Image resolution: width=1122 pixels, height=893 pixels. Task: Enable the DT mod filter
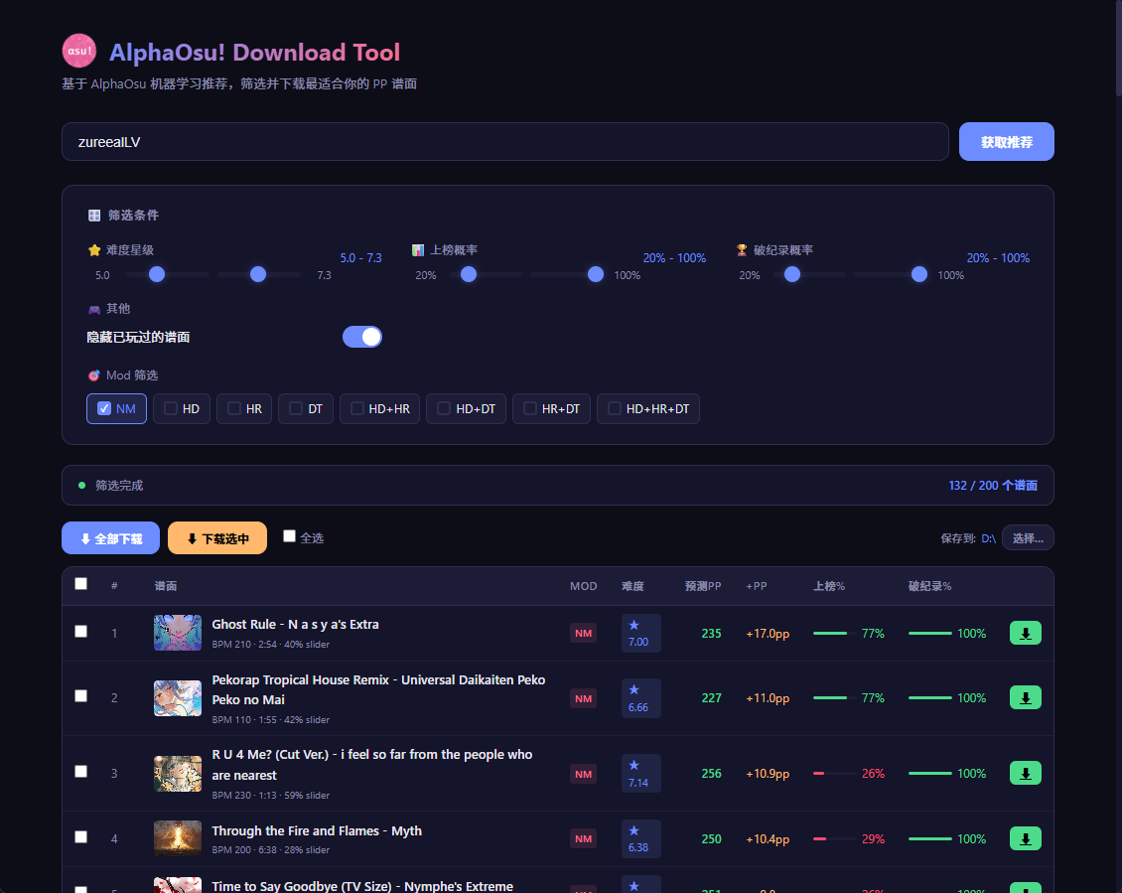click(x=306, y=409)
